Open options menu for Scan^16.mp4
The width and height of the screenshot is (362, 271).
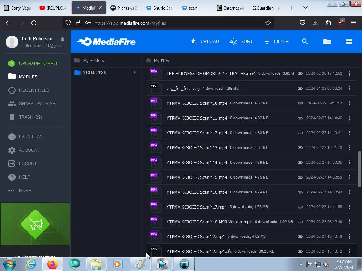pyautogui.click(x=349, y=192)
